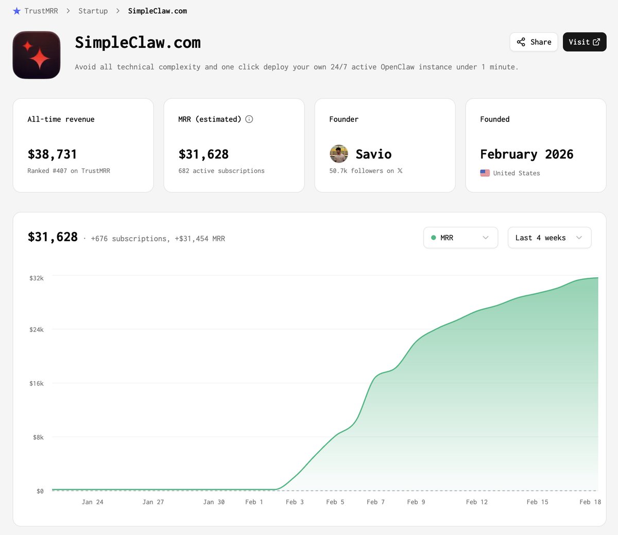Viewport: 618px width, 535px height.
Task: Click the Jan 24 axis label
Action: (x=93, y=502)
